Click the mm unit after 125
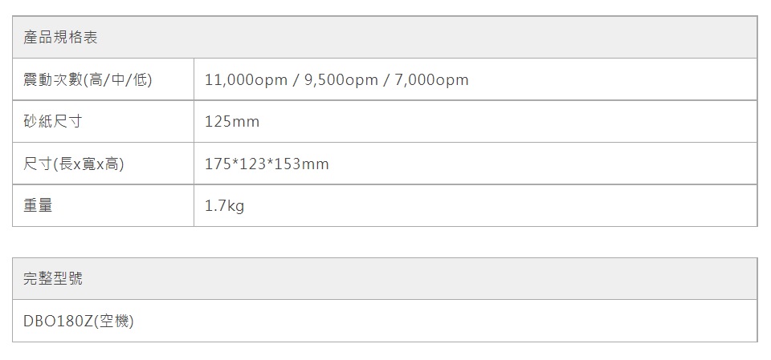Viewport: 771px width, 360px height. coord(246,122)
